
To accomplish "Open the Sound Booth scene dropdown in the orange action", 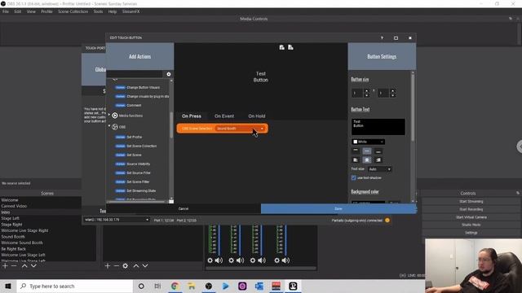I will pyautogui.click(x=240, y=129).
